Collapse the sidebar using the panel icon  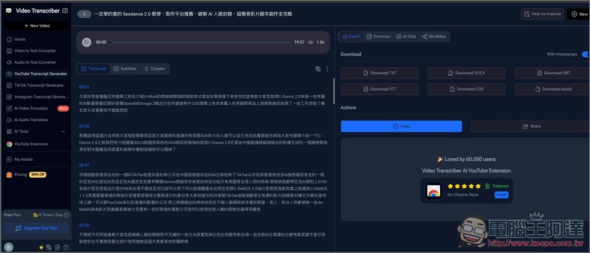pos(65,11)
